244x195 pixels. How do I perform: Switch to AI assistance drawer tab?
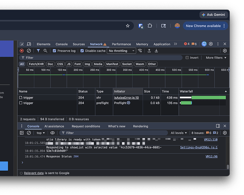(x=54, y=126)
